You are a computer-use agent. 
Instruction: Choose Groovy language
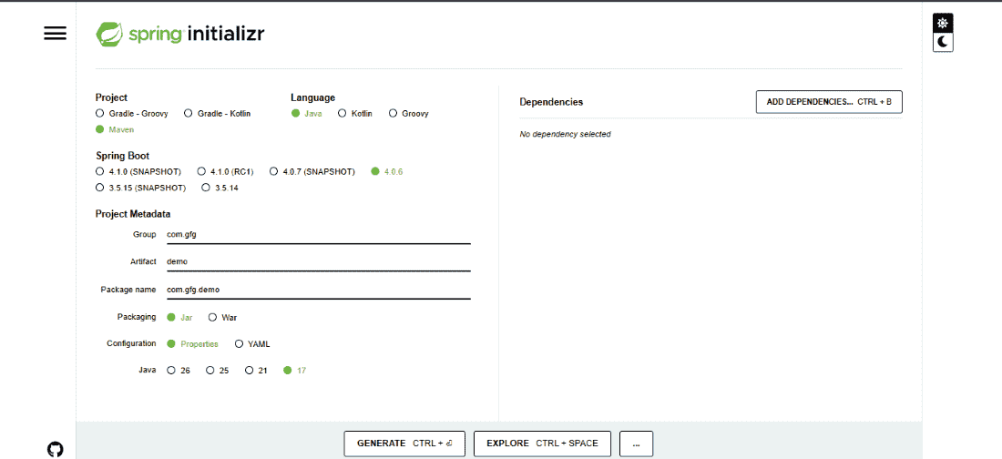pos(408,114)
